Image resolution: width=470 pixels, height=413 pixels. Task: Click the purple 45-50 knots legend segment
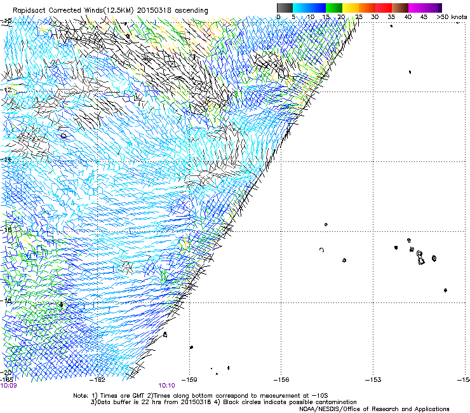pos(433,8)
